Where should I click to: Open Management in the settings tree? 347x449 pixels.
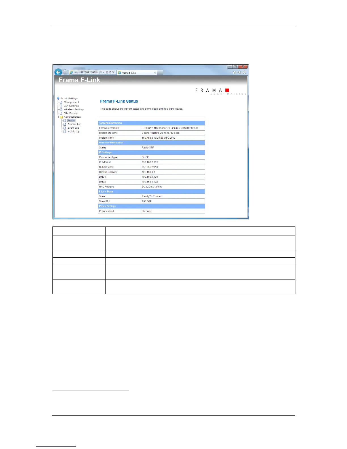(x=71, y=102)
